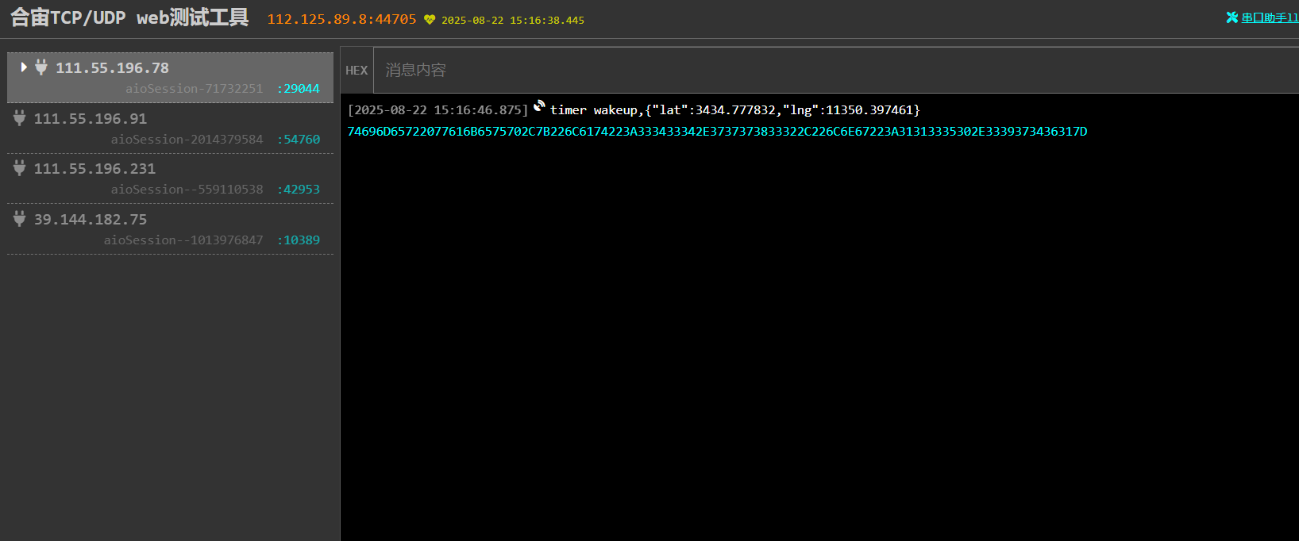The image size is (1299, 541).
Task: Open the 串口助手 link
Action: tap(1270, 17)
